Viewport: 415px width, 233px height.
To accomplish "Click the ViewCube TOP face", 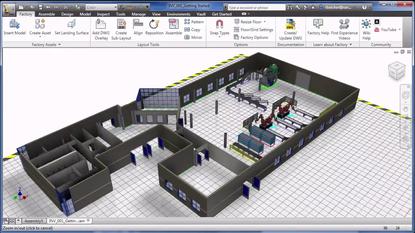I will [397, 65].
